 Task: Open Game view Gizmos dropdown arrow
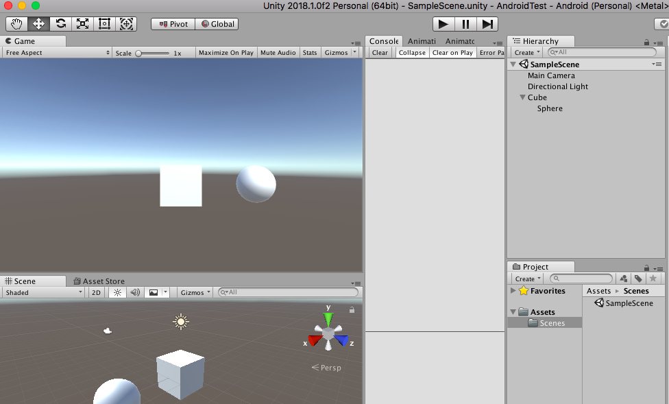pyautogui.click(x=355, y=52)
